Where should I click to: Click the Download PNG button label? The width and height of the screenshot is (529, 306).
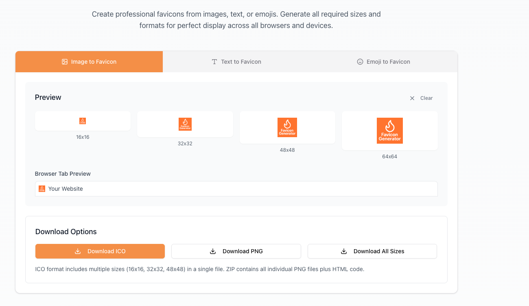(x=243, y=251)
